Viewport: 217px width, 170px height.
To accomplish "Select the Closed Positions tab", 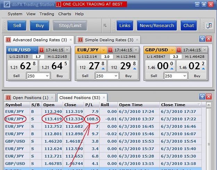I will tap(82, 97).
